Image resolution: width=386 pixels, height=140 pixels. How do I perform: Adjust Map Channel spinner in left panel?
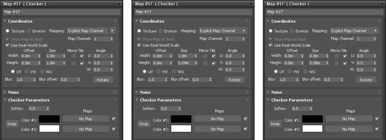click(x=112, y=39)
